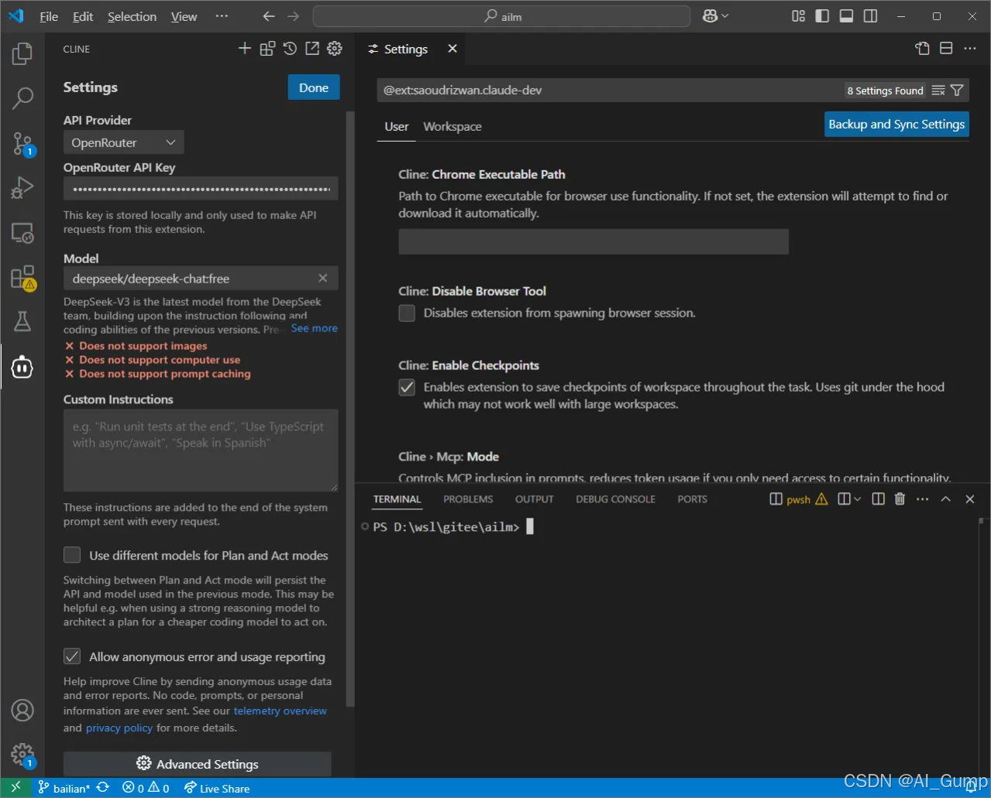Open the View menu
The width and height of the screenshot is (991, 798).
coord(184,16)
